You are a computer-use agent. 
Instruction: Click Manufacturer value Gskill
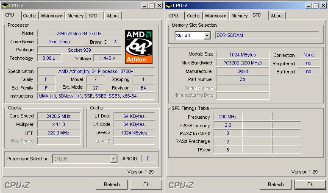(x=243, y=71)
